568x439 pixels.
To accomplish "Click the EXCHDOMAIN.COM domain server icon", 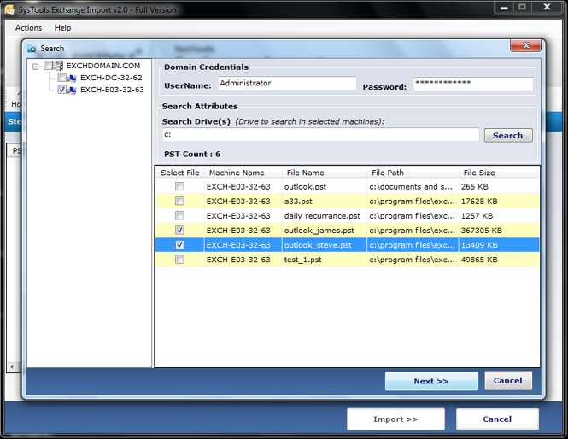I will [59, 66].
